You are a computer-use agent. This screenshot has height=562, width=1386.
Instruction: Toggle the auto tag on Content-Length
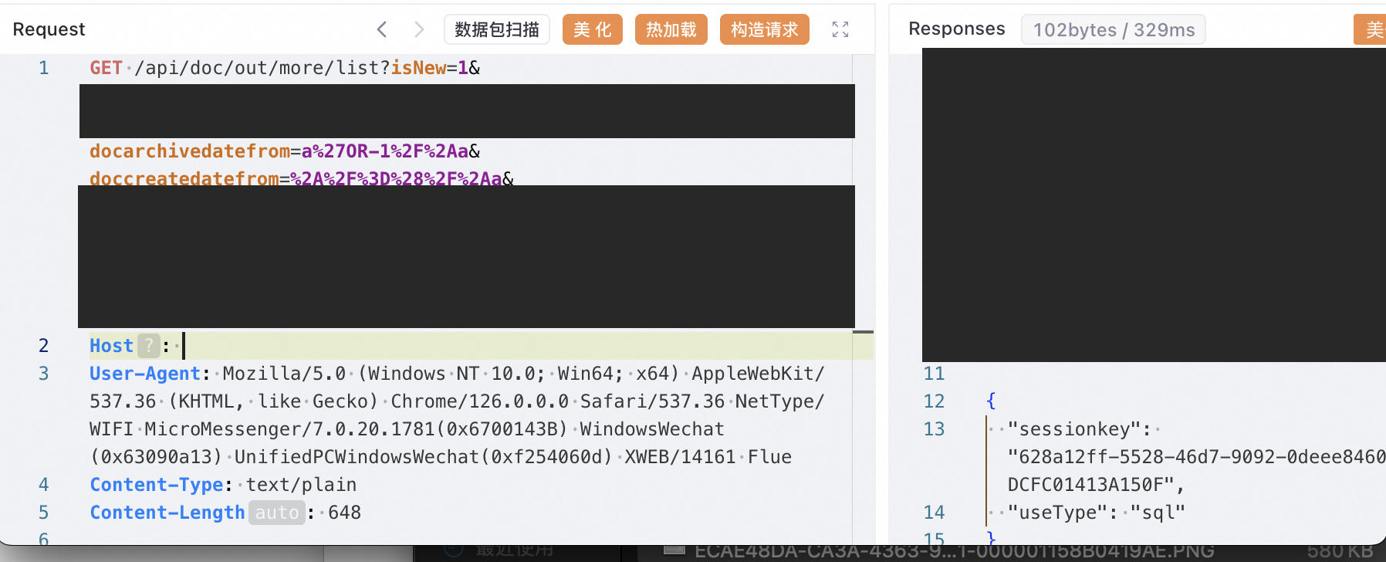coord(277,513)
